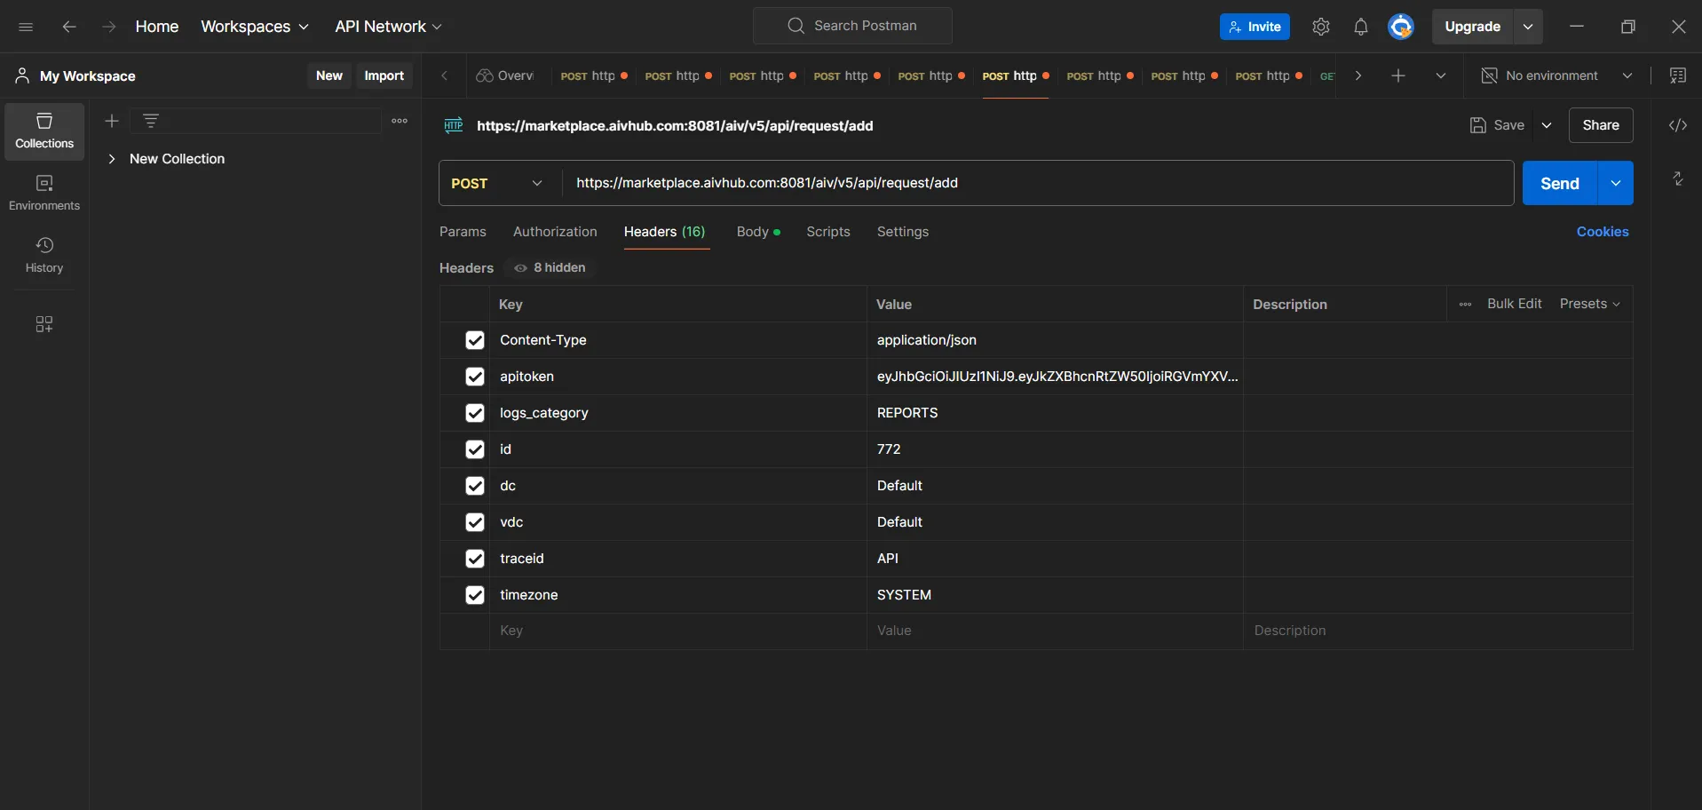Image resolution: width=1702 pixels, height=810 pixels.
Task: Uncheck the timezone header
Action: pos(475,595)
